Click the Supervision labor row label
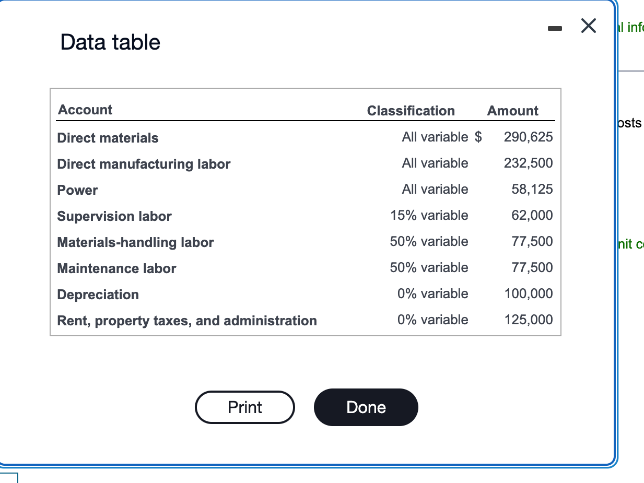Image resolution: width=644 pixels, height=483 pixels. 114,216
